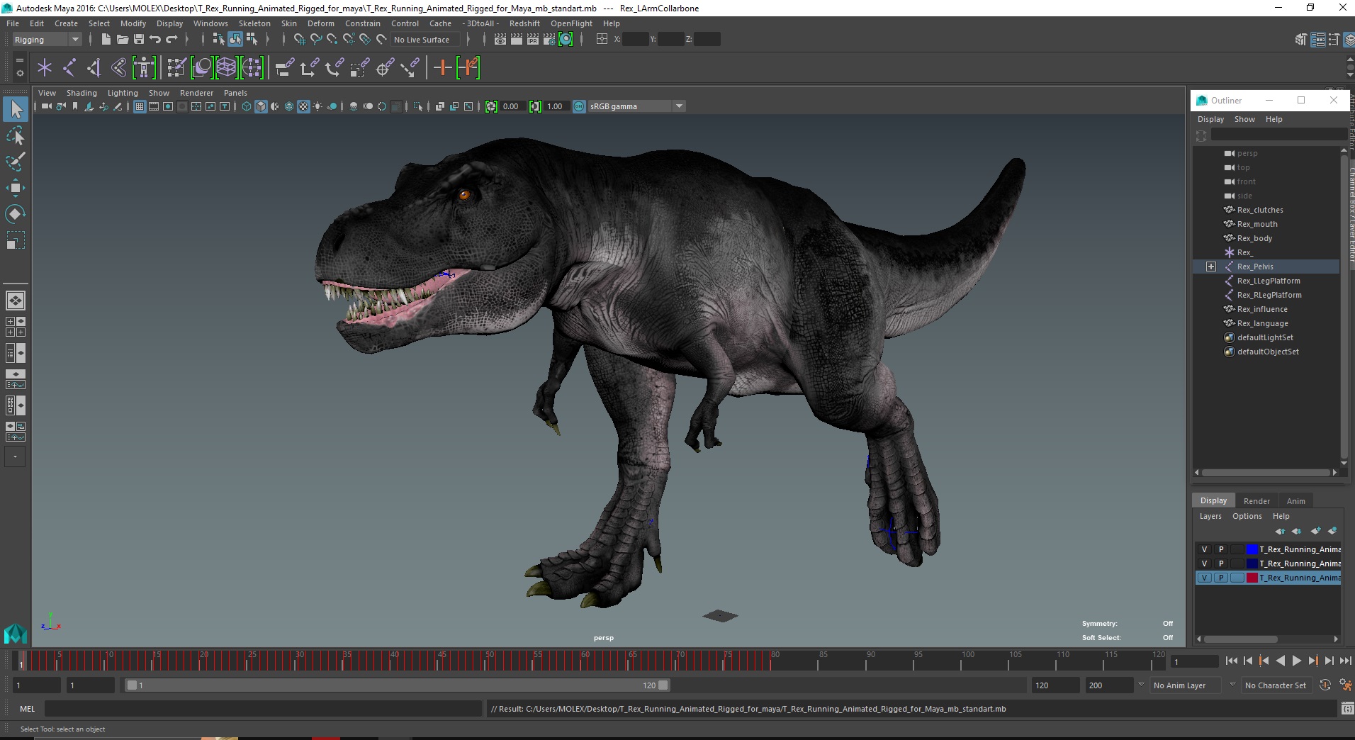Image resolution: width=1355 pixels, height=740 pixels.
Task: Expand the Rex_Pelvis node in Outliner
Action: click(1211, 267)
